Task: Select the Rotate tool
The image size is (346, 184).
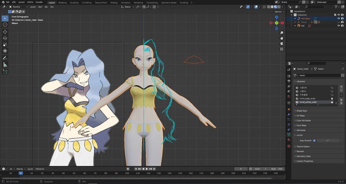Action: coord(5,38)
